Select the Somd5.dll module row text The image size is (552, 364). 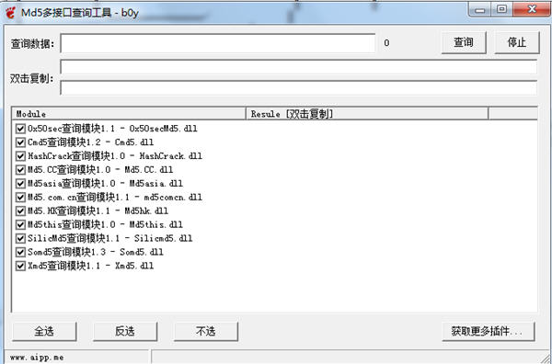click(96, 252)
